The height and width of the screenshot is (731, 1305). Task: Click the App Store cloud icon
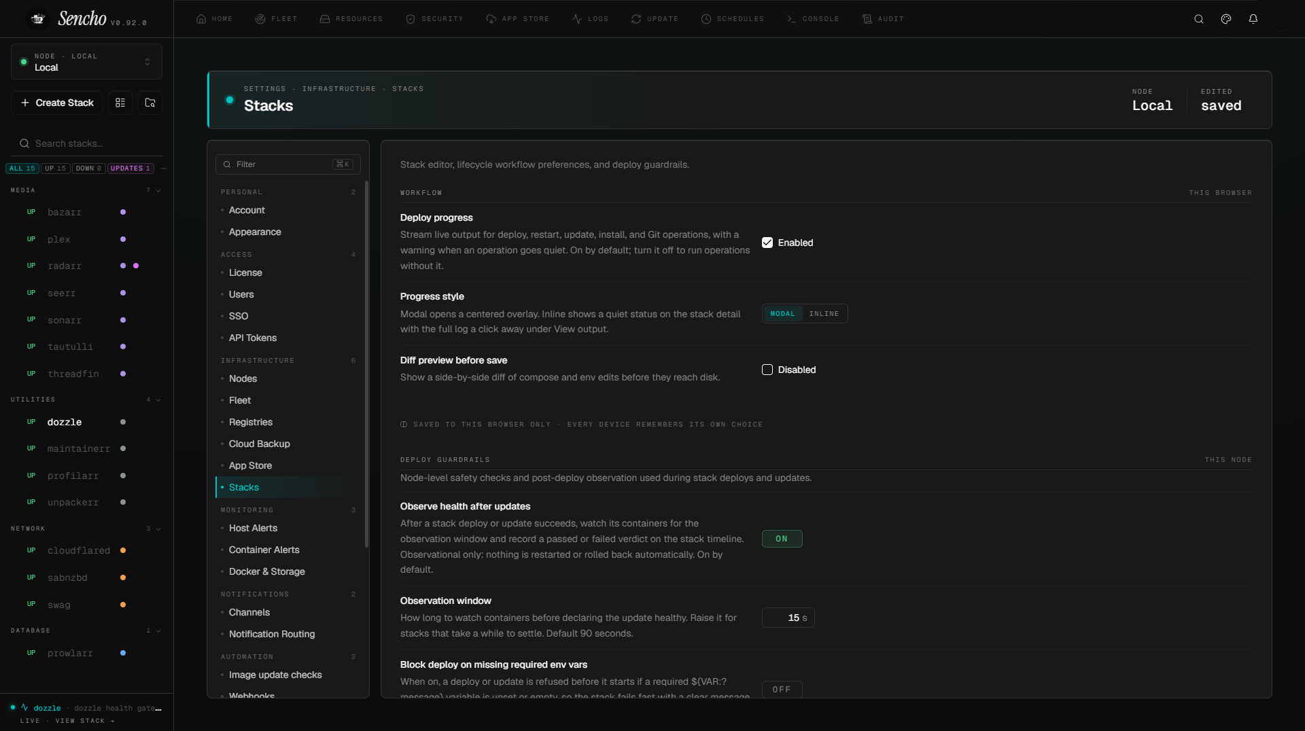pos(491,19)
